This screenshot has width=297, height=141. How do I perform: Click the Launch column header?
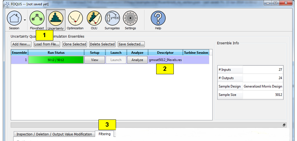[x=116, y=53]
